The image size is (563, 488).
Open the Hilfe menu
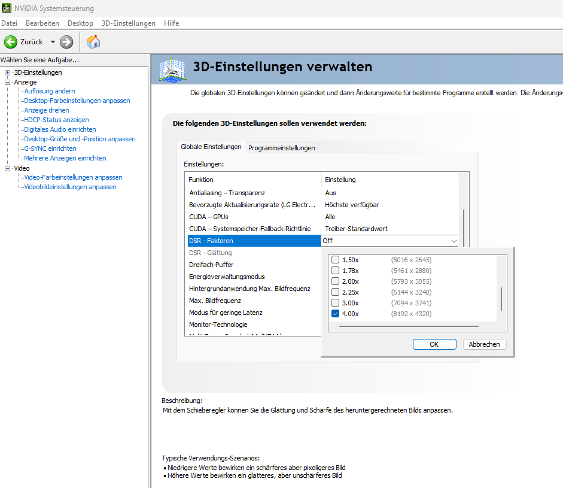171,23
